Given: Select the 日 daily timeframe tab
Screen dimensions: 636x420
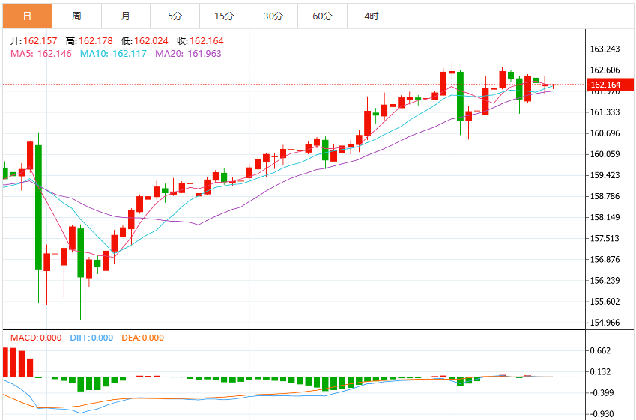Looking at the screenshot, I should click(27, 16).
